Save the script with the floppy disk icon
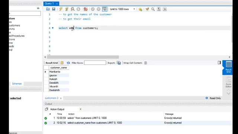 coord(54,9)
